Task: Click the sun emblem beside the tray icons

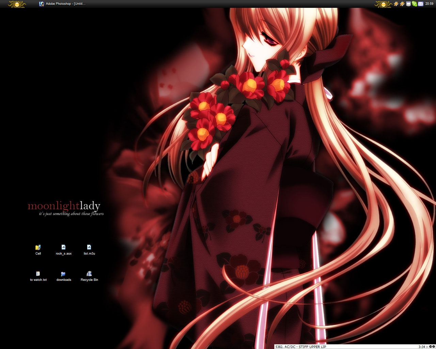Action: click(x=383, y=4)
